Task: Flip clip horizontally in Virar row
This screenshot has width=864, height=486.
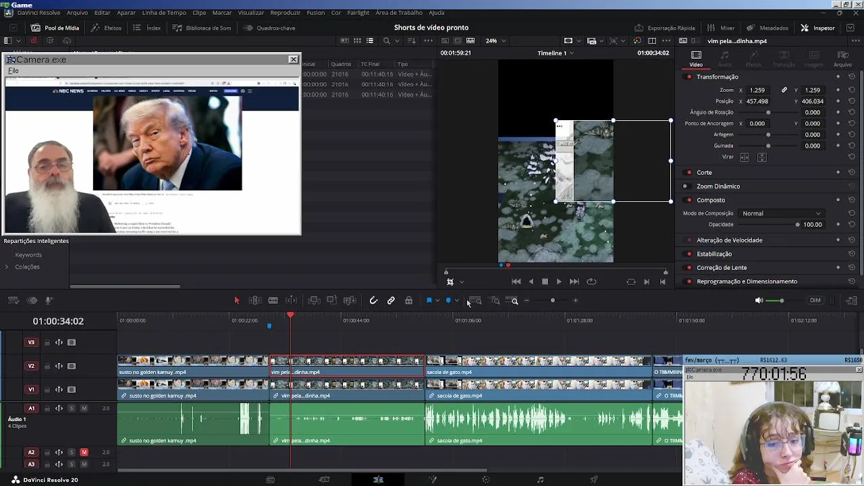Action: (745, 157)
